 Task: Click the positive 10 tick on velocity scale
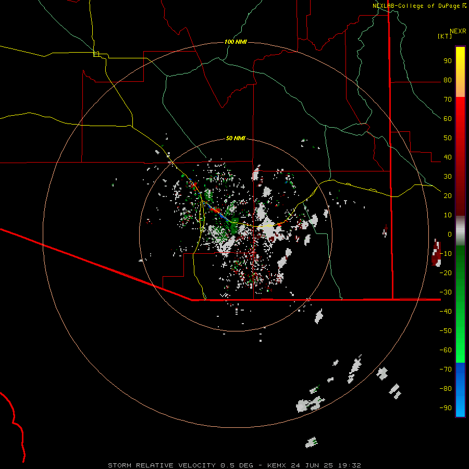click(448, 215)
